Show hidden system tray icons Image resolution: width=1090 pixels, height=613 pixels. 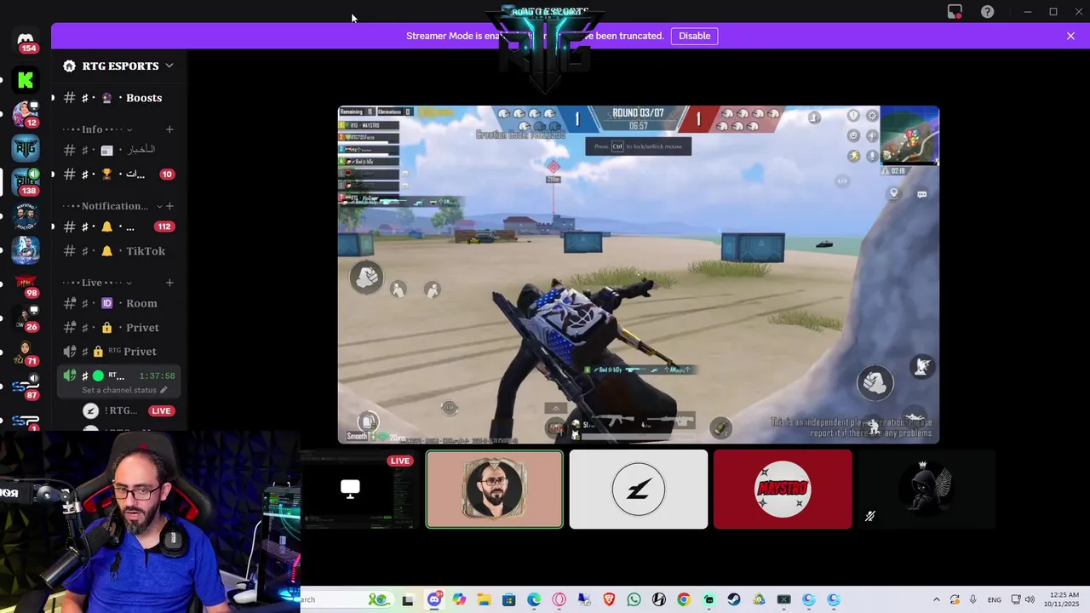(937, 600)
